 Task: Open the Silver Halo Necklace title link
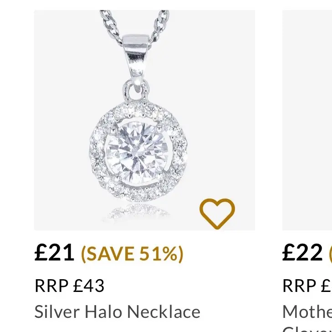coord(117,312)
